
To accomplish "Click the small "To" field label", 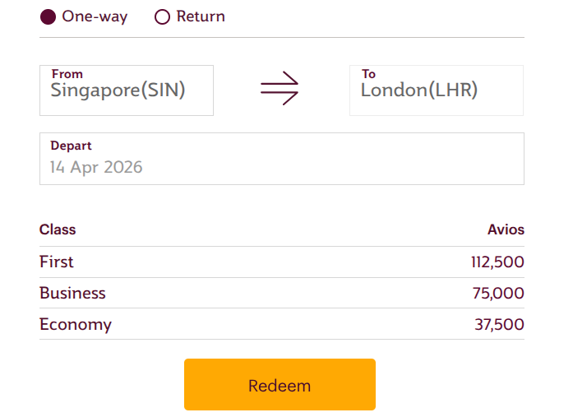I will pos(368,74).
